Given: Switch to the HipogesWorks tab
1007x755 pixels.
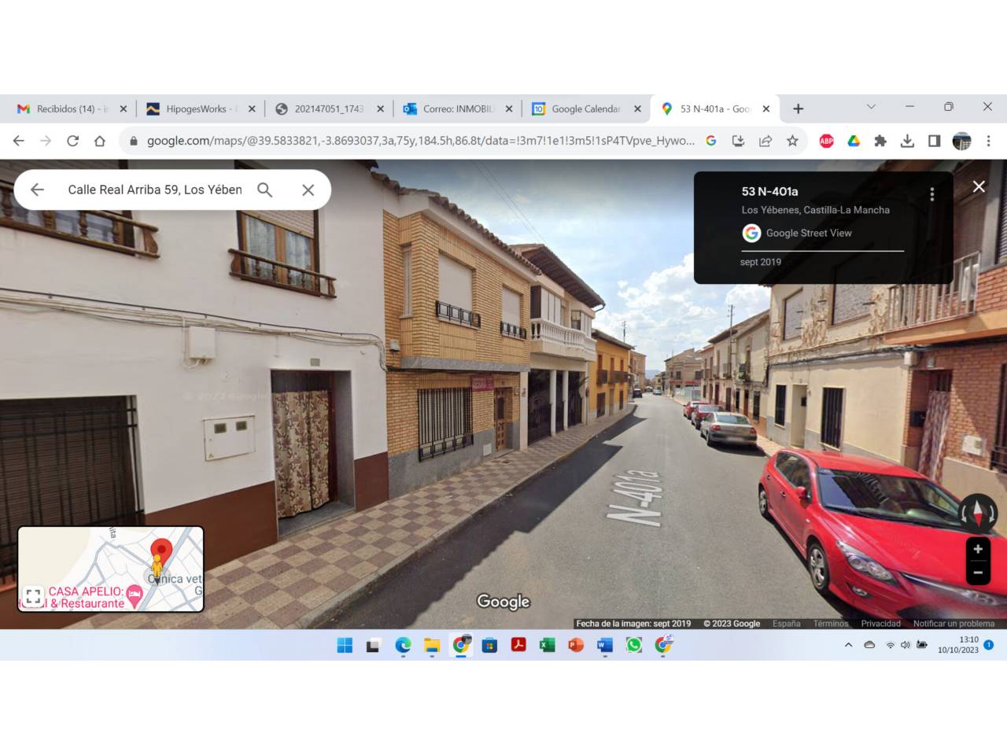Looking at the screenshot, I should [x=201, y=109].
